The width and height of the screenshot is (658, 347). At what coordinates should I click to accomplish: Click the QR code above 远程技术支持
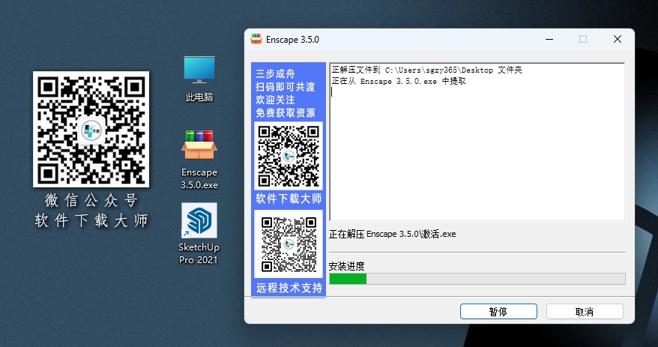pos(289,244)
